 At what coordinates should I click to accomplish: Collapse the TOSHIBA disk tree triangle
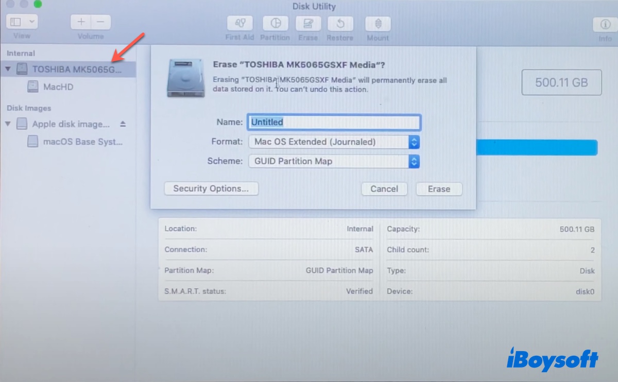8,69
